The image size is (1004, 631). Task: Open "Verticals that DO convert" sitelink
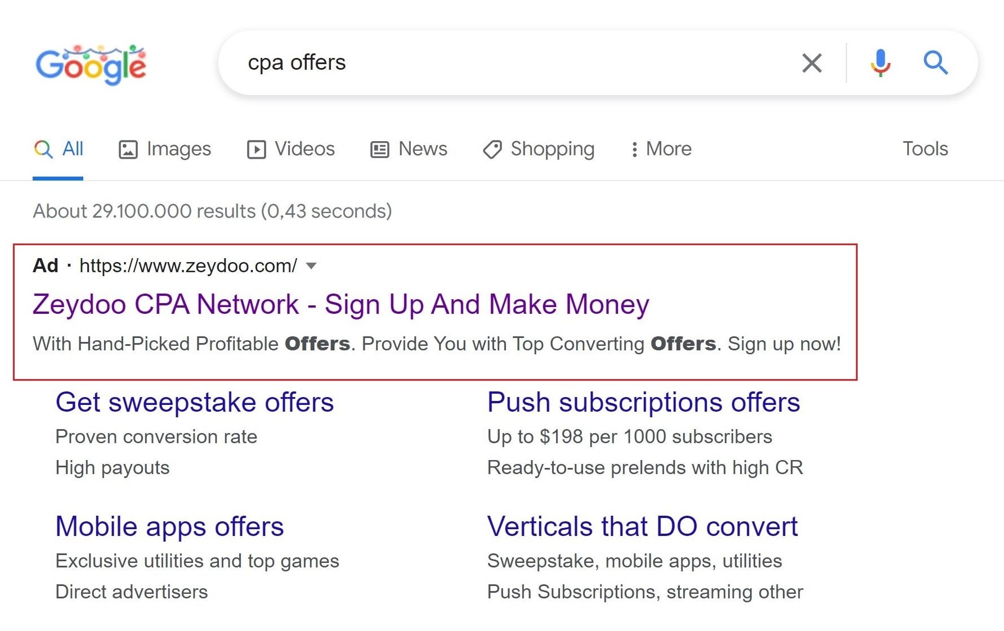pyautogui.click(x=642, y=527)
